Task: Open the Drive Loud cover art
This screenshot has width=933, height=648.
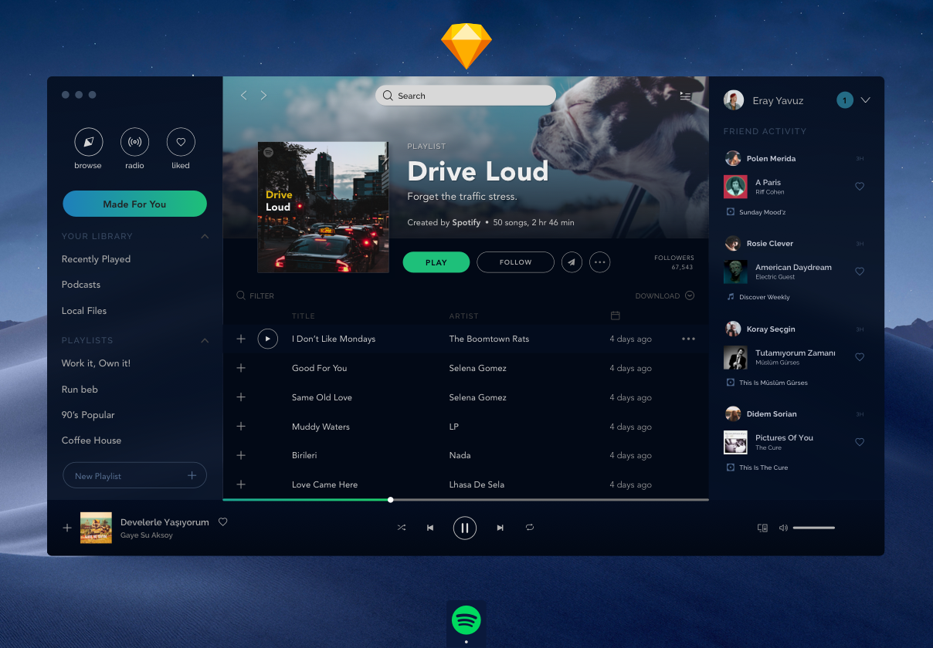Action: click(323, 207)
